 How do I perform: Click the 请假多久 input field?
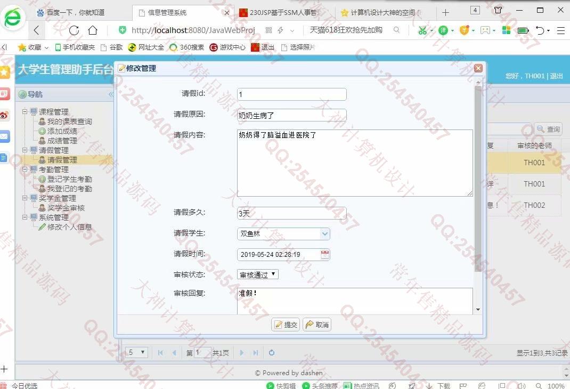(x=291, y=213)
